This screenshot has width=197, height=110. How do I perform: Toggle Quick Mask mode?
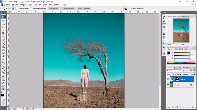(3, 100)
